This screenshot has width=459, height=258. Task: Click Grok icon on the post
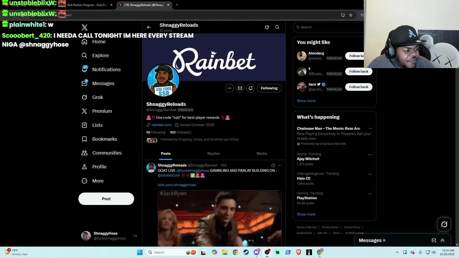[x=273, y=166]
